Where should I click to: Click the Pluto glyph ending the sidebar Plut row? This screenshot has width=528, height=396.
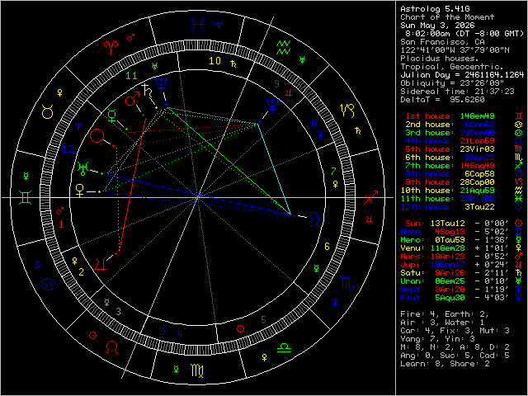[x=519, y=297]
